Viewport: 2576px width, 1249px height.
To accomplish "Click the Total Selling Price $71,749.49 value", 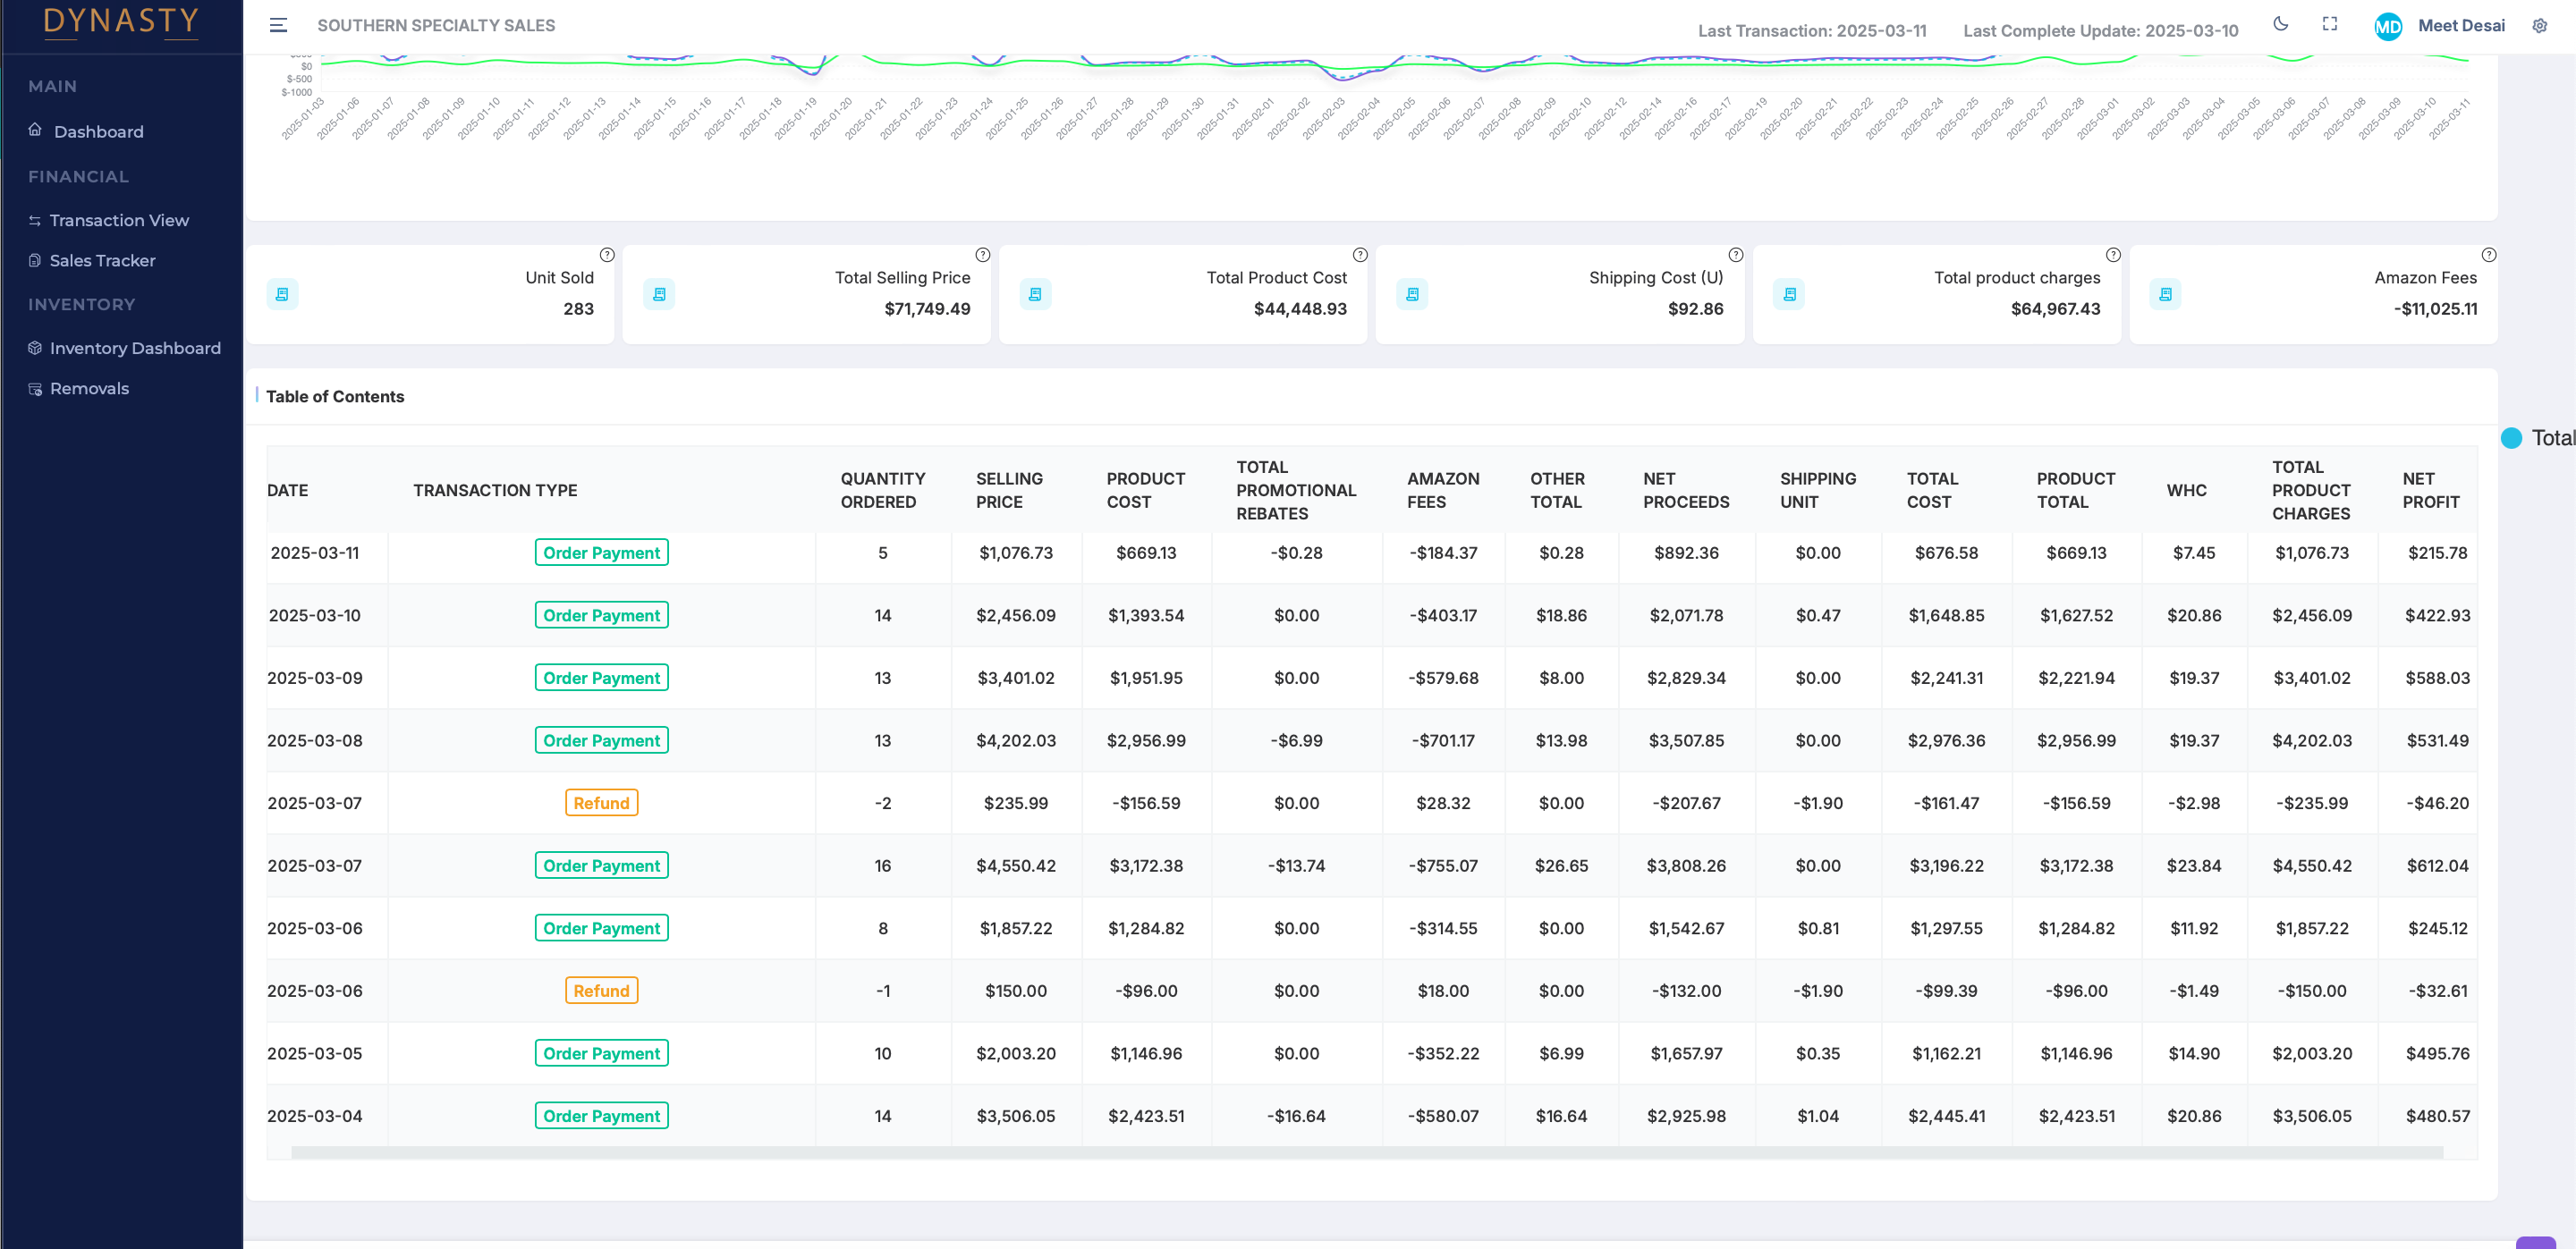I will tap(927, 308).
